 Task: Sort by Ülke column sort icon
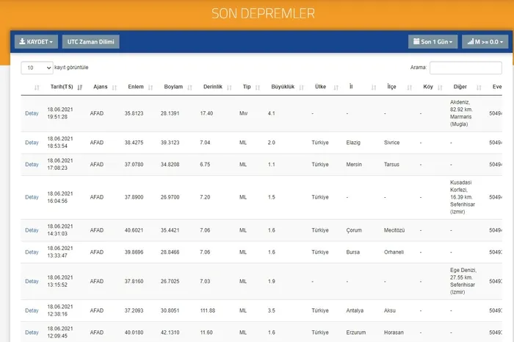click(x=336, y=88)
